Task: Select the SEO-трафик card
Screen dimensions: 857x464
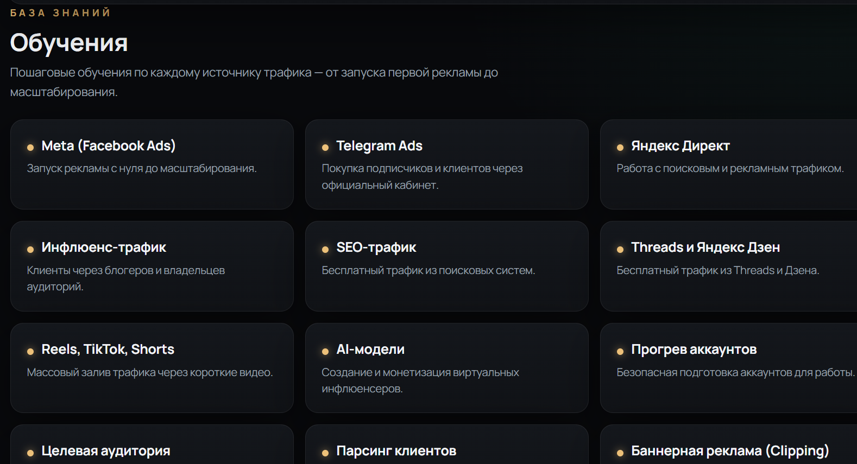Action: 447,266
